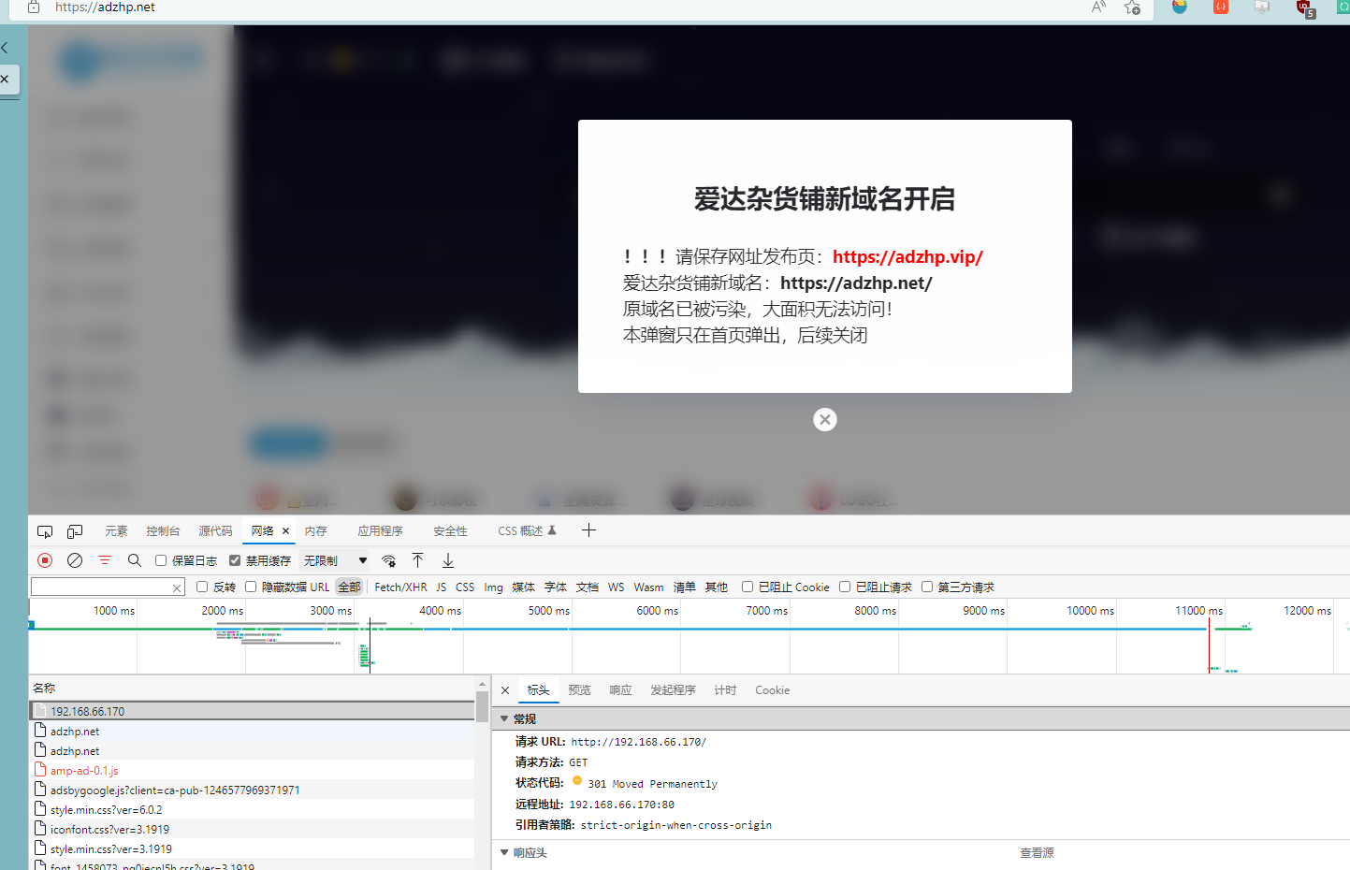
Task: Open the Sources (源代码) tab
Action: click(215, 530)
